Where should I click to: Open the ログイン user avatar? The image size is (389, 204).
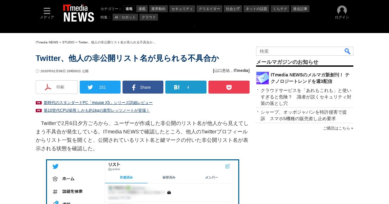click(x=342, y=13)
